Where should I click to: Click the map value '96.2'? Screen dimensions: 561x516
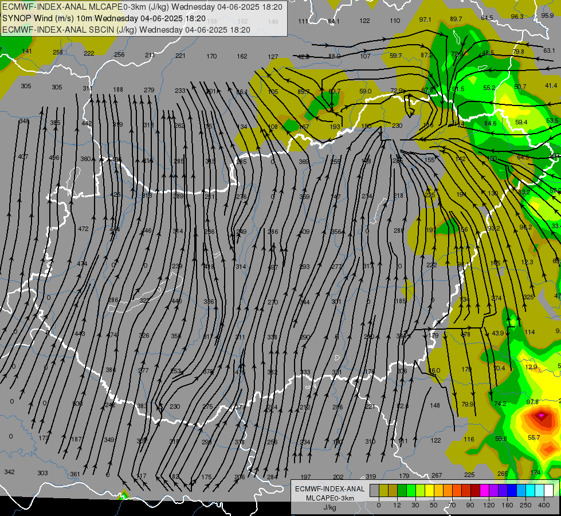(525, 227)
